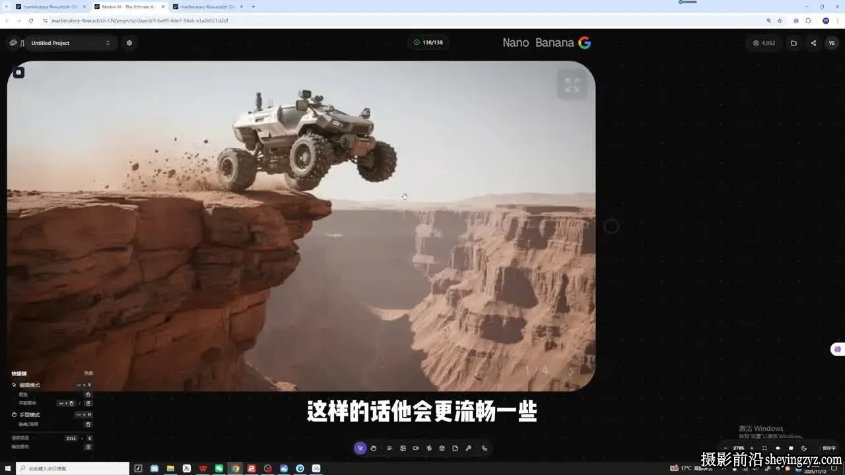This screenshot has height=475, width=845.
Task: Switch to the third martini.story-flow browser tab
Action: 208,7
